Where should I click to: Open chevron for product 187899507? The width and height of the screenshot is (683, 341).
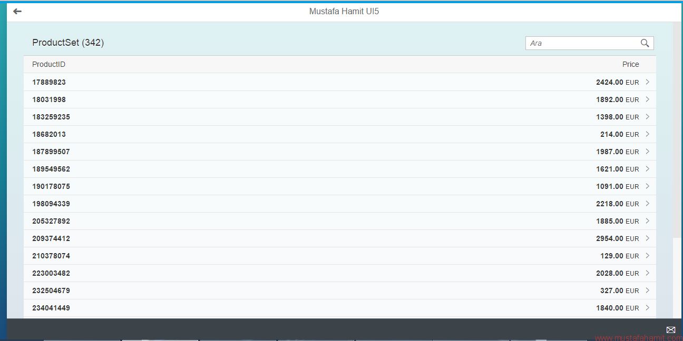(647, 152)
